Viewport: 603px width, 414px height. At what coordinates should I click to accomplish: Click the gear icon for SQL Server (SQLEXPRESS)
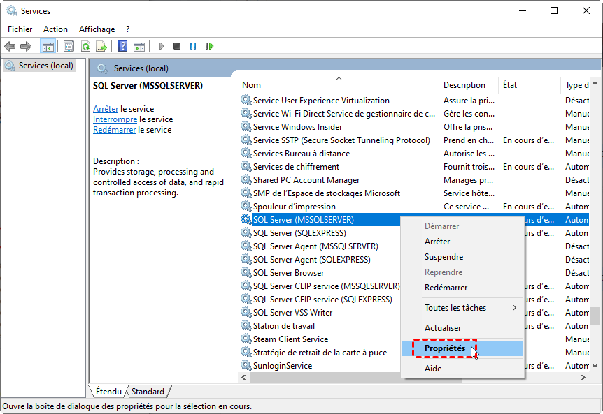[246, 232]
